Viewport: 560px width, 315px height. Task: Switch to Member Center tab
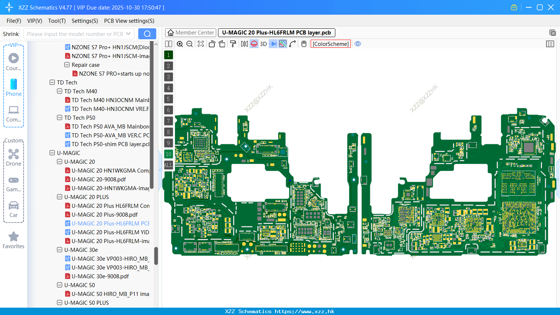point(191,33)
